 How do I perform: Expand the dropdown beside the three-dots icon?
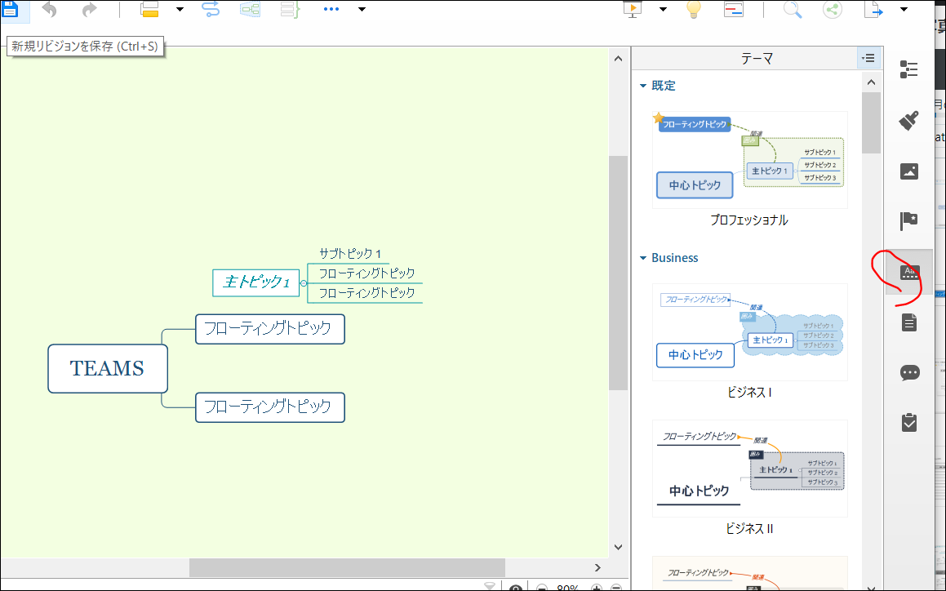click(x=362, y=9)
